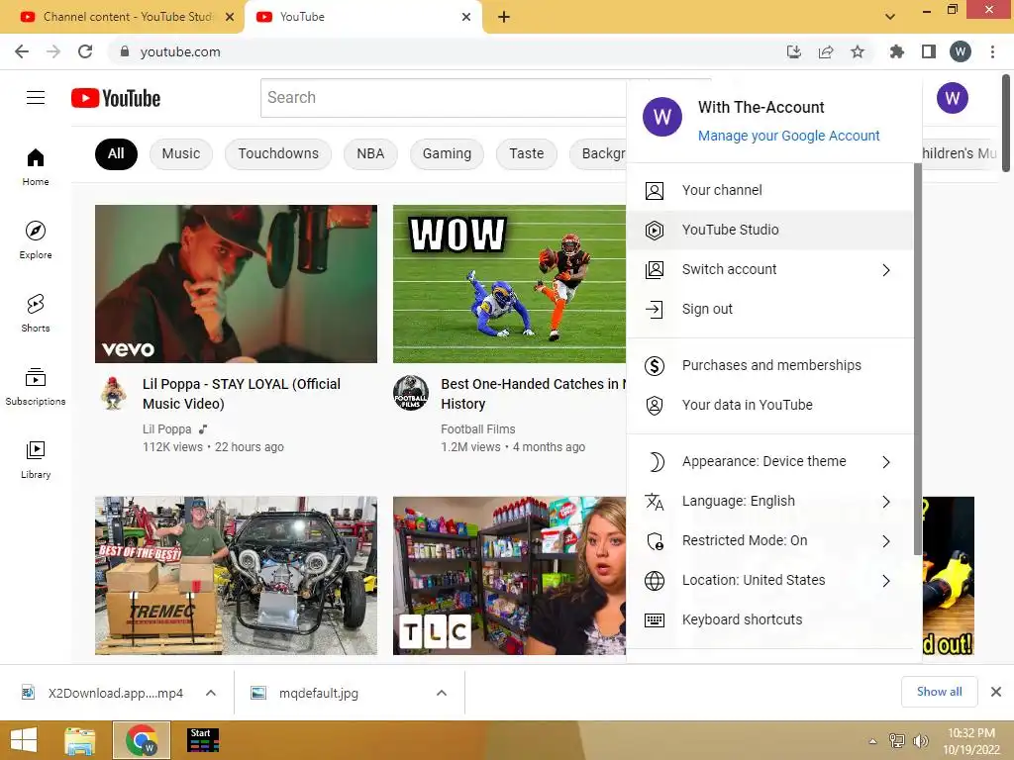Open Subscriptions in the sidebar
Screen dimensions: 1014x760
tap(36, 386)
